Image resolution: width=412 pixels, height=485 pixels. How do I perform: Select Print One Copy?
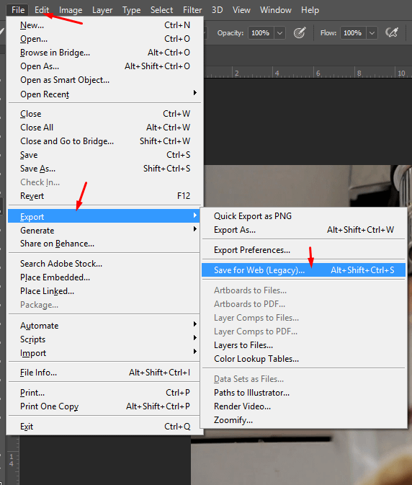(x=105, y=406)
